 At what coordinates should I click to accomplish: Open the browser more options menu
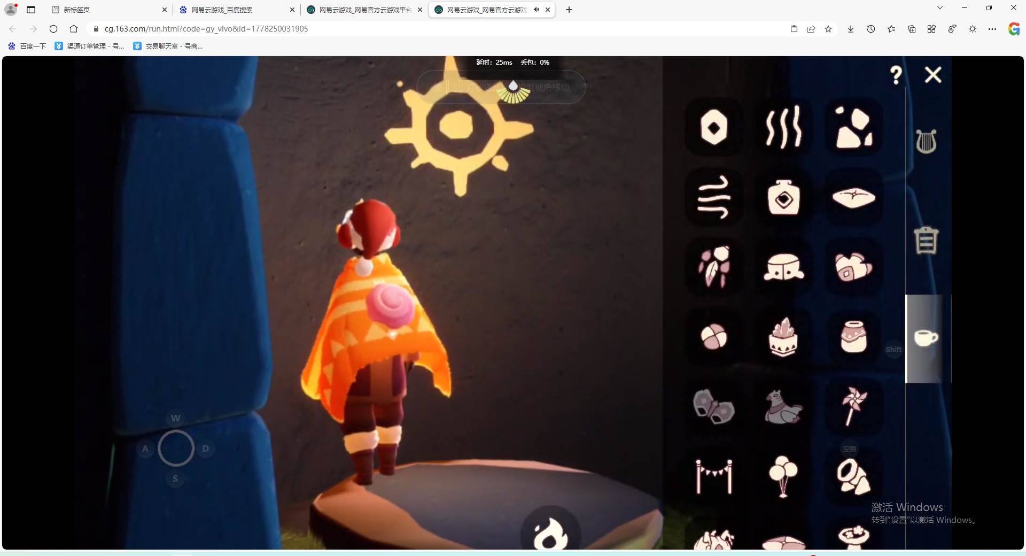tap(992, 29)
